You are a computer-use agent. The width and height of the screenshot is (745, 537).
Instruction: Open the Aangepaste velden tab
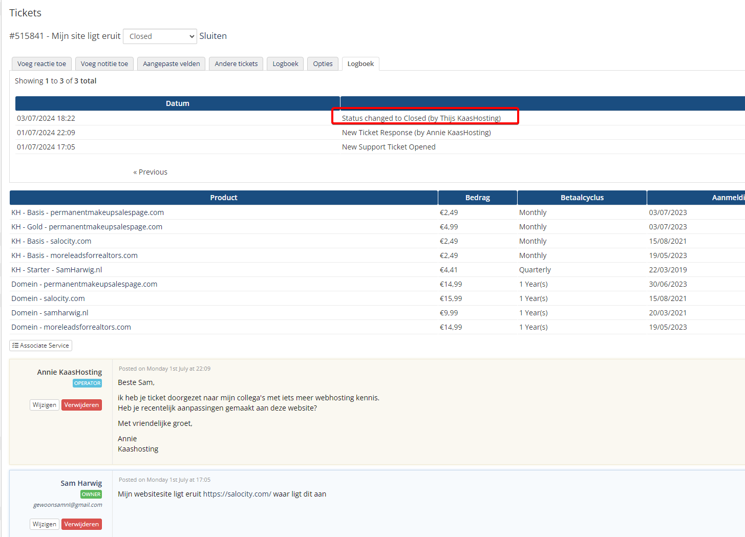(172, 64)
